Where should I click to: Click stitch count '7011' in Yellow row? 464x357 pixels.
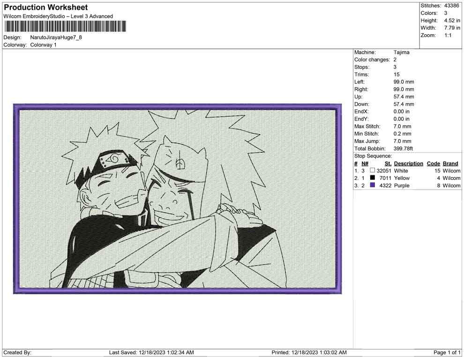coord(385,178)
